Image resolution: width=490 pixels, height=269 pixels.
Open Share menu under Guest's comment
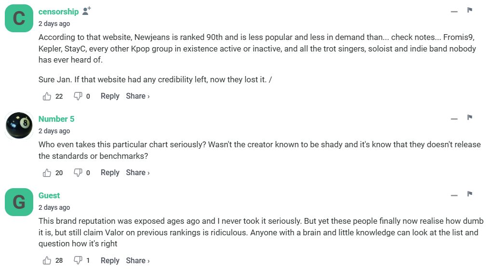pyautogui.click(x=137, y=260)
